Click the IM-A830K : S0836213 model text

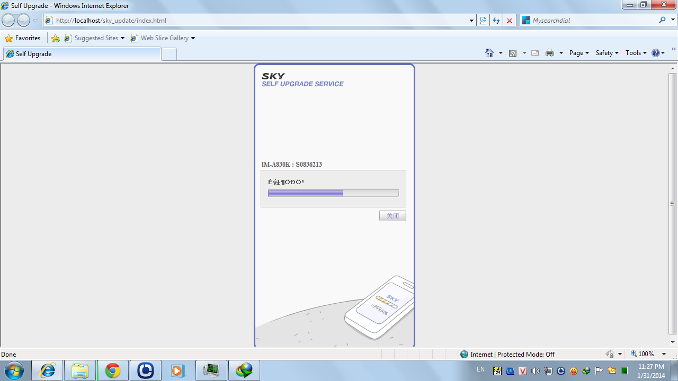pos(291,165)
